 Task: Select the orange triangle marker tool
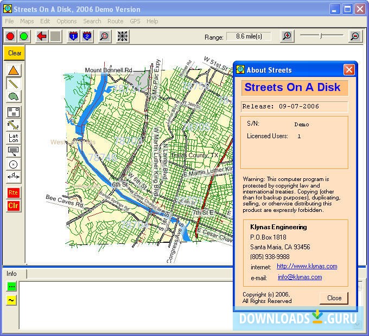point(14,70)
